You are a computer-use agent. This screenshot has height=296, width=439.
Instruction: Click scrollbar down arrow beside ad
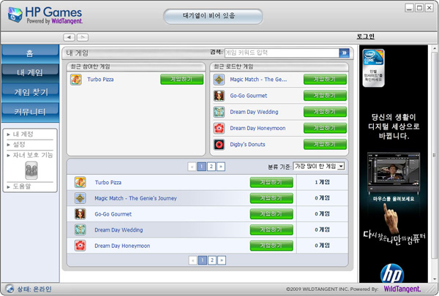pyautogui.click(x=435, y=279)
